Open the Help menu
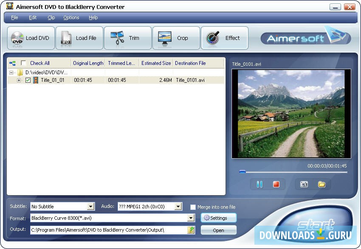361x249 pixels. pos(93,17)
